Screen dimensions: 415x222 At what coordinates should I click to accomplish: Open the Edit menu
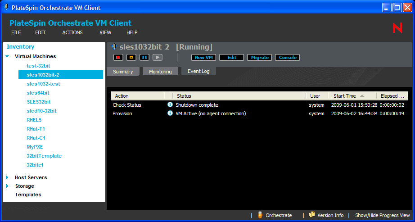click(41, 32)
